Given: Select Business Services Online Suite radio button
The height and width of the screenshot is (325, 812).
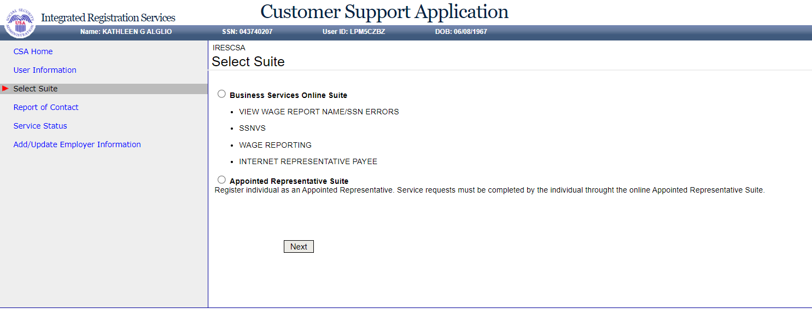Looking at the screenshot, I should [x=221, y=94].
